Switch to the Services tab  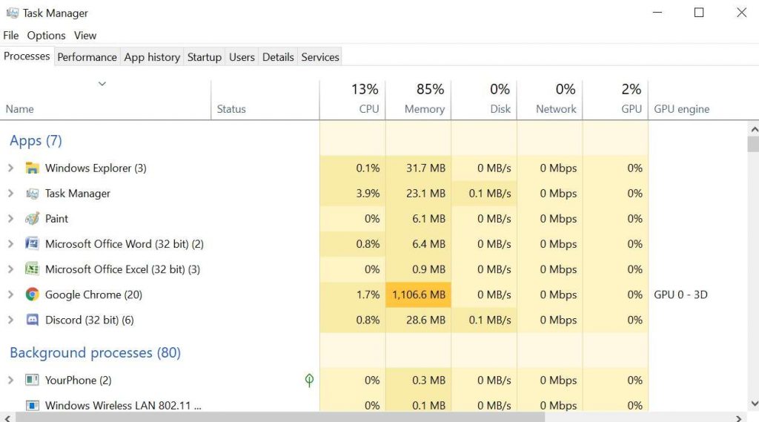(x=320, y=57)
